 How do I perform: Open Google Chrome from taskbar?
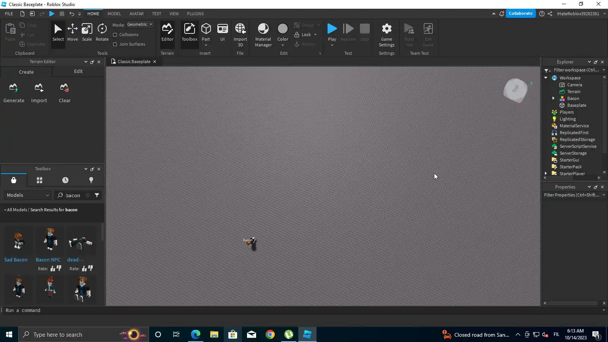tap(270, 335)
